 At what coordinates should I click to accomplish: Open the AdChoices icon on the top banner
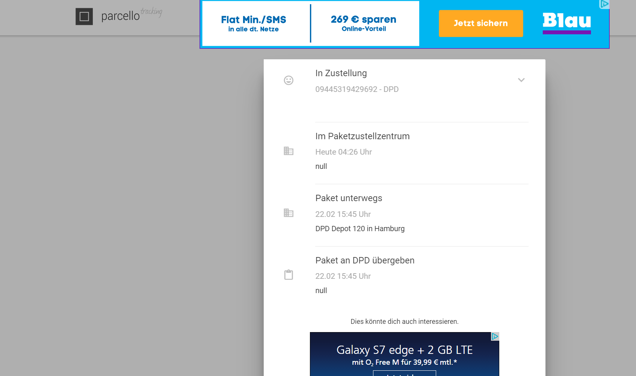click(604, 5)
